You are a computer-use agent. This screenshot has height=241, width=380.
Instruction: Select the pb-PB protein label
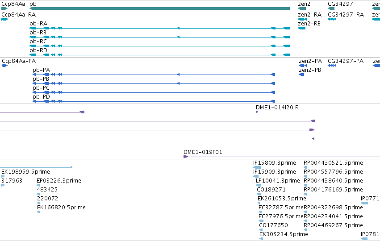(x=41, y=79)
